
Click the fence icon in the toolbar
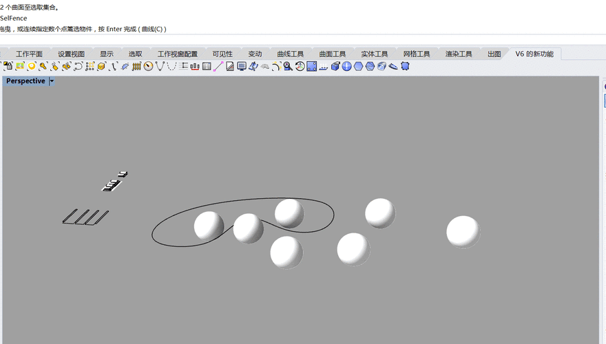136,67
